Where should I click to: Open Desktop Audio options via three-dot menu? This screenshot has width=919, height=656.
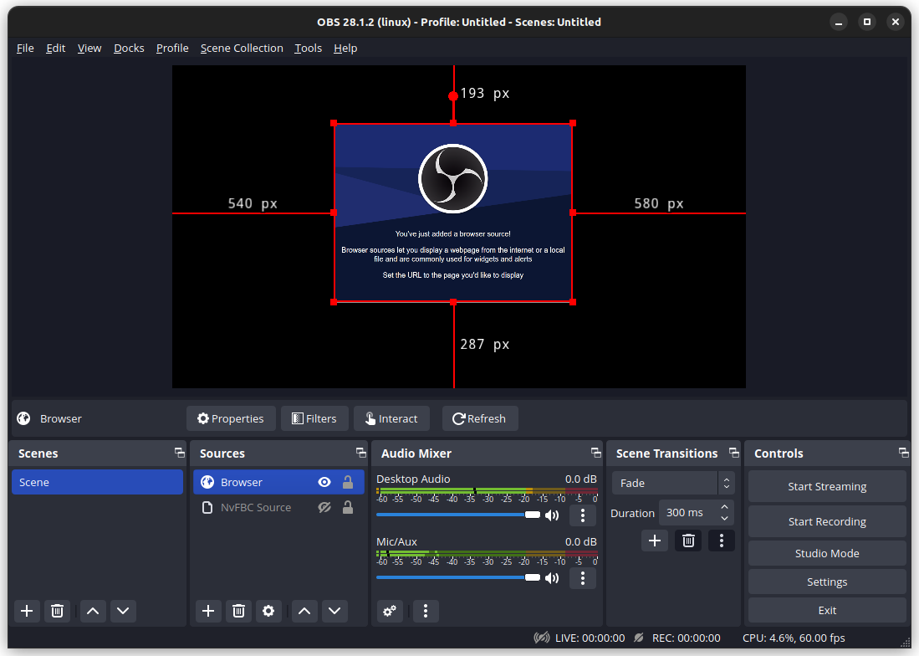tap(583, 515)
